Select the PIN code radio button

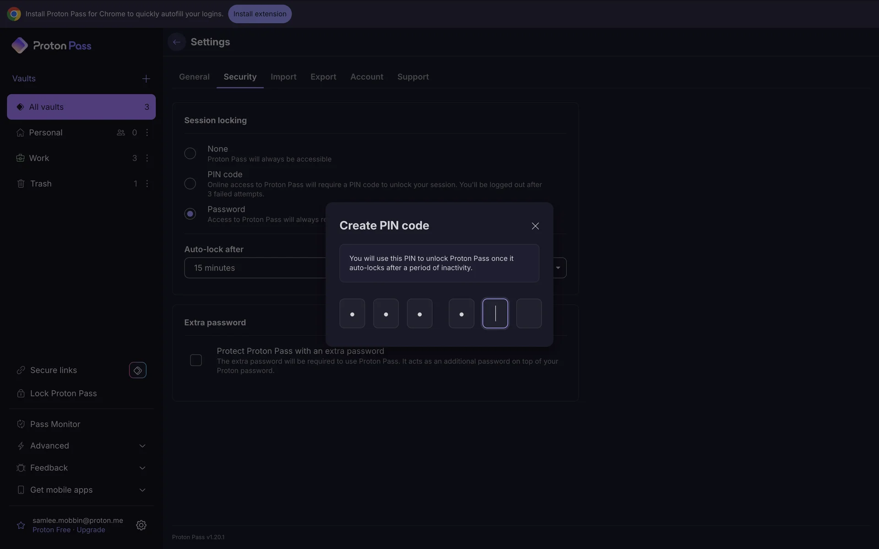[190, 183]
